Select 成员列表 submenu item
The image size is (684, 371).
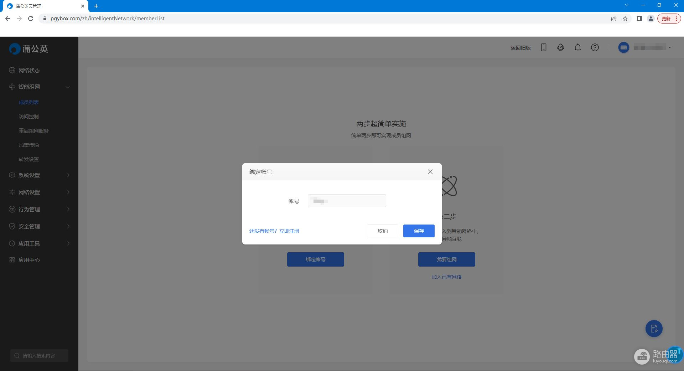29,102
